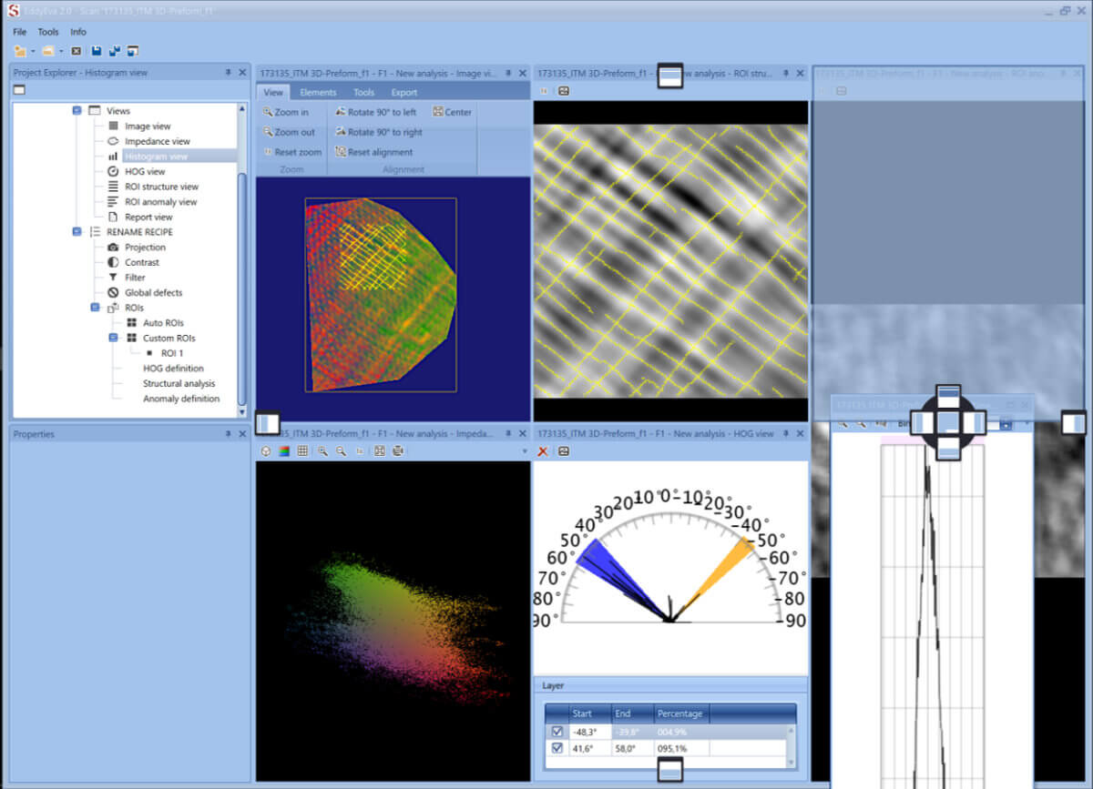
Task: Click the grid icon in Impedance view toolbar
Action: coord(302,451)
